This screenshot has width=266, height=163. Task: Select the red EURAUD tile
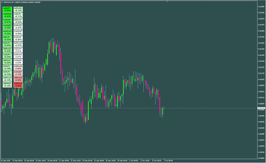tap(18, 85)
